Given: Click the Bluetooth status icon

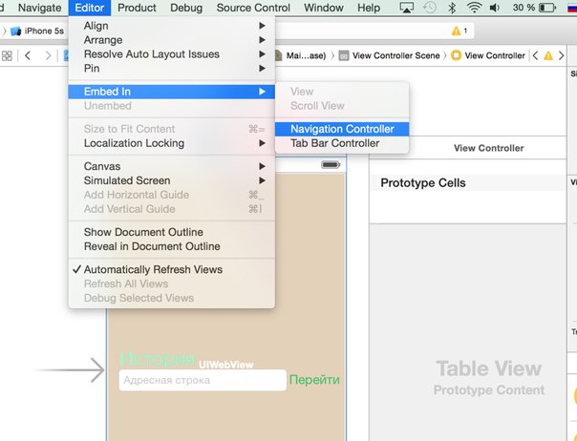Looking at the screenshot, I should tap(452, 8).
